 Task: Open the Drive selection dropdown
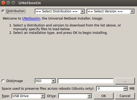[75, 96]
